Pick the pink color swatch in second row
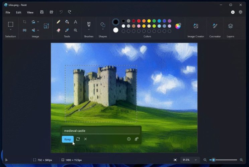Screen dimensions: 249x167 coord(139,26)
